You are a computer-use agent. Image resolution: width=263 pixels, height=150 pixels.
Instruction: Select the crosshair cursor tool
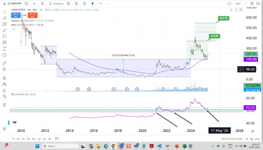5,12
